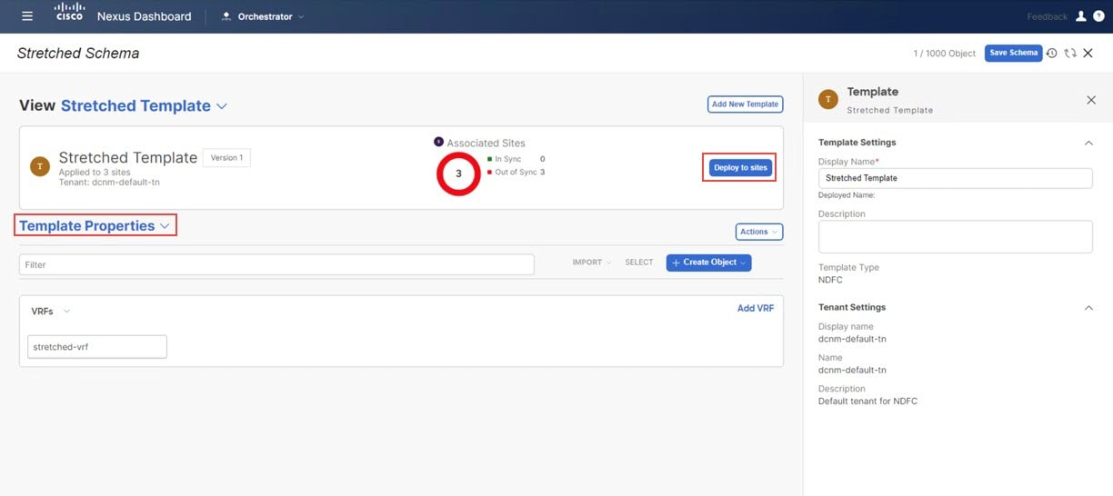Close the Stretched Schema editor
This screenshot has width=1113, height=496.
click(1088, 54)
